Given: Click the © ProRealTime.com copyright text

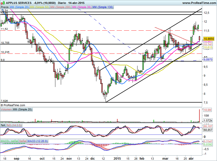Looking at the screenshot, I should point(13,105).
